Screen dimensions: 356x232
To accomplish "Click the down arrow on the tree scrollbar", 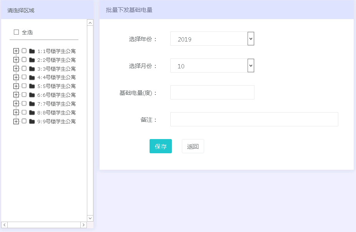I will tap(90, 218).
